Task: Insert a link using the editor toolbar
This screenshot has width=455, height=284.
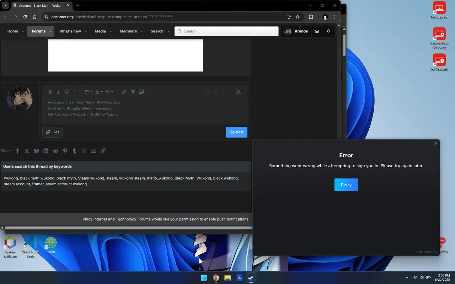Action: click(x=124, y=92)
